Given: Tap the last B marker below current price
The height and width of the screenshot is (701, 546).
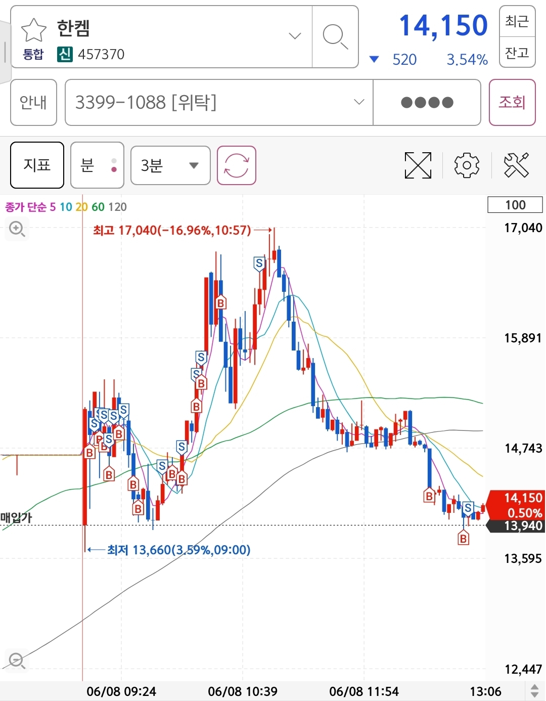Looking at the screenshot, I should [x=463, y=538].
